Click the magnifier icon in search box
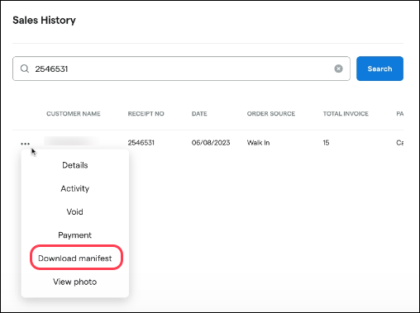The width and height of the screenshot is (420, 313). point(25,69)
